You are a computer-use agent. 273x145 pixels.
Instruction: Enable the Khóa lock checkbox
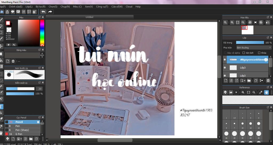tap(259, 53)
